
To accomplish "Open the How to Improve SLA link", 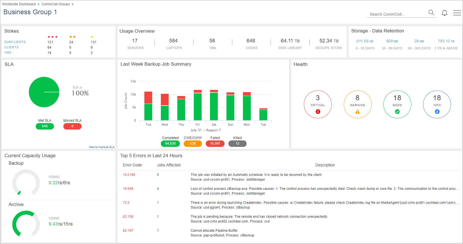I will [101, 147].
